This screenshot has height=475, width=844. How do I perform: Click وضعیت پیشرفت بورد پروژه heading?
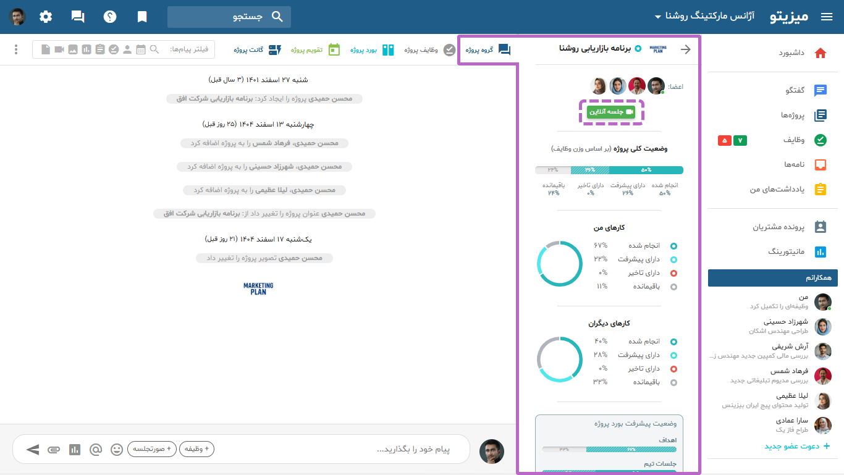pyautogui.click(x=635, y=424)
